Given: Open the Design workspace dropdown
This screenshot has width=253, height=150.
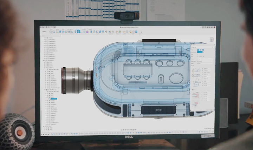Looking at the screenshot, I should (x=45, y=32).
